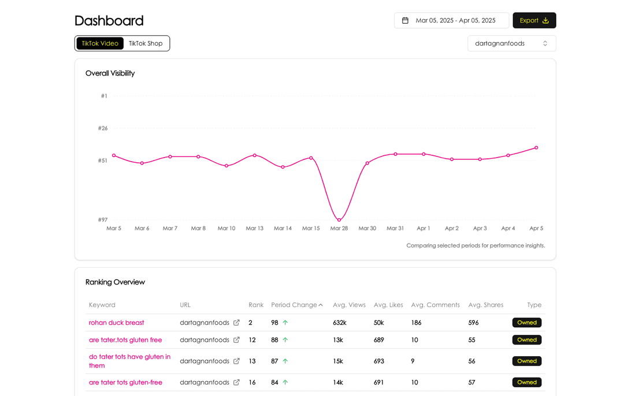Click the Mar 28 lowest data point
The height and width of the screenshot is (396, 624).
coord(339,220)
